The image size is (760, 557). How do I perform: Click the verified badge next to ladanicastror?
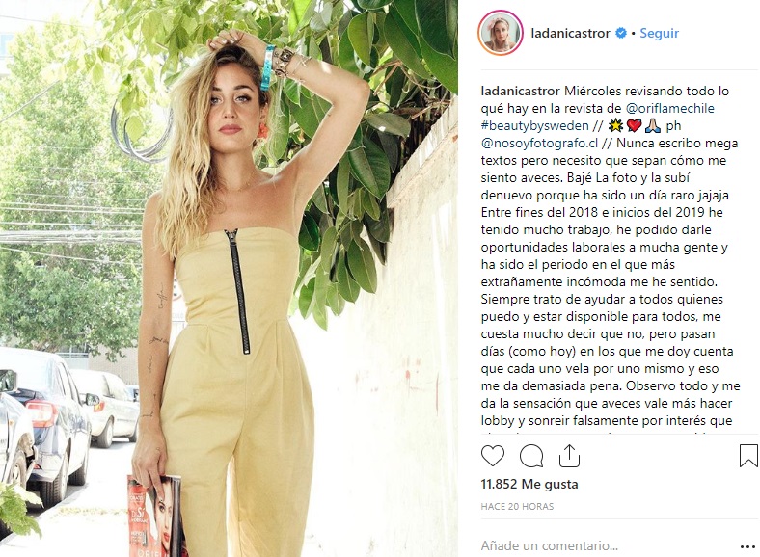[x=621, y=33]
